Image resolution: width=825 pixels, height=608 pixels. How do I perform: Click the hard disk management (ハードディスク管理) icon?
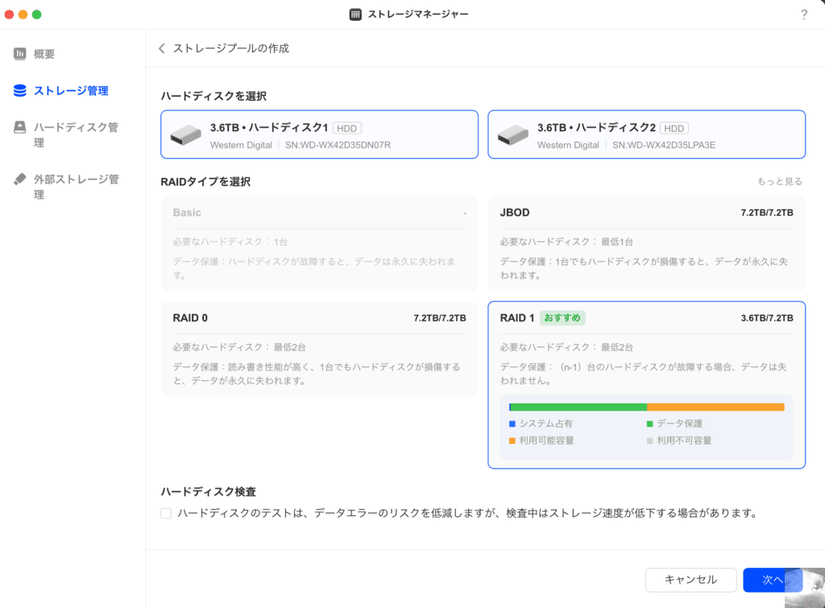point(20,127)
